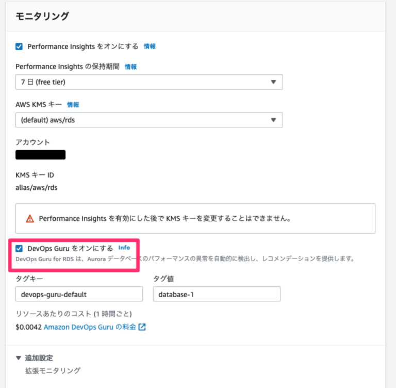Open Amazon DevOps Guru の料金 link
The height and width of the screenshot is (388, 396).
[90, 327]
